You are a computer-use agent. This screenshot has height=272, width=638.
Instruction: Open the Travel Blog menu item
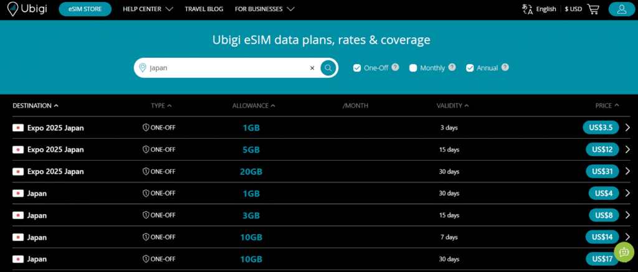pos(203,9)
